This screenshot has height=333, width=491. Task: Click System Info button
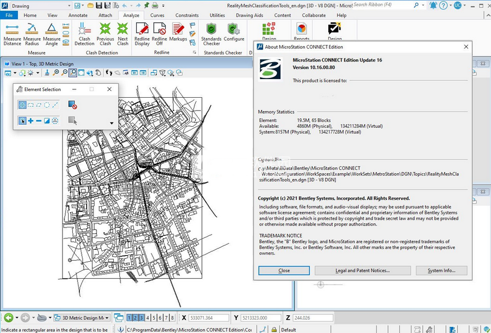point(442,271)
